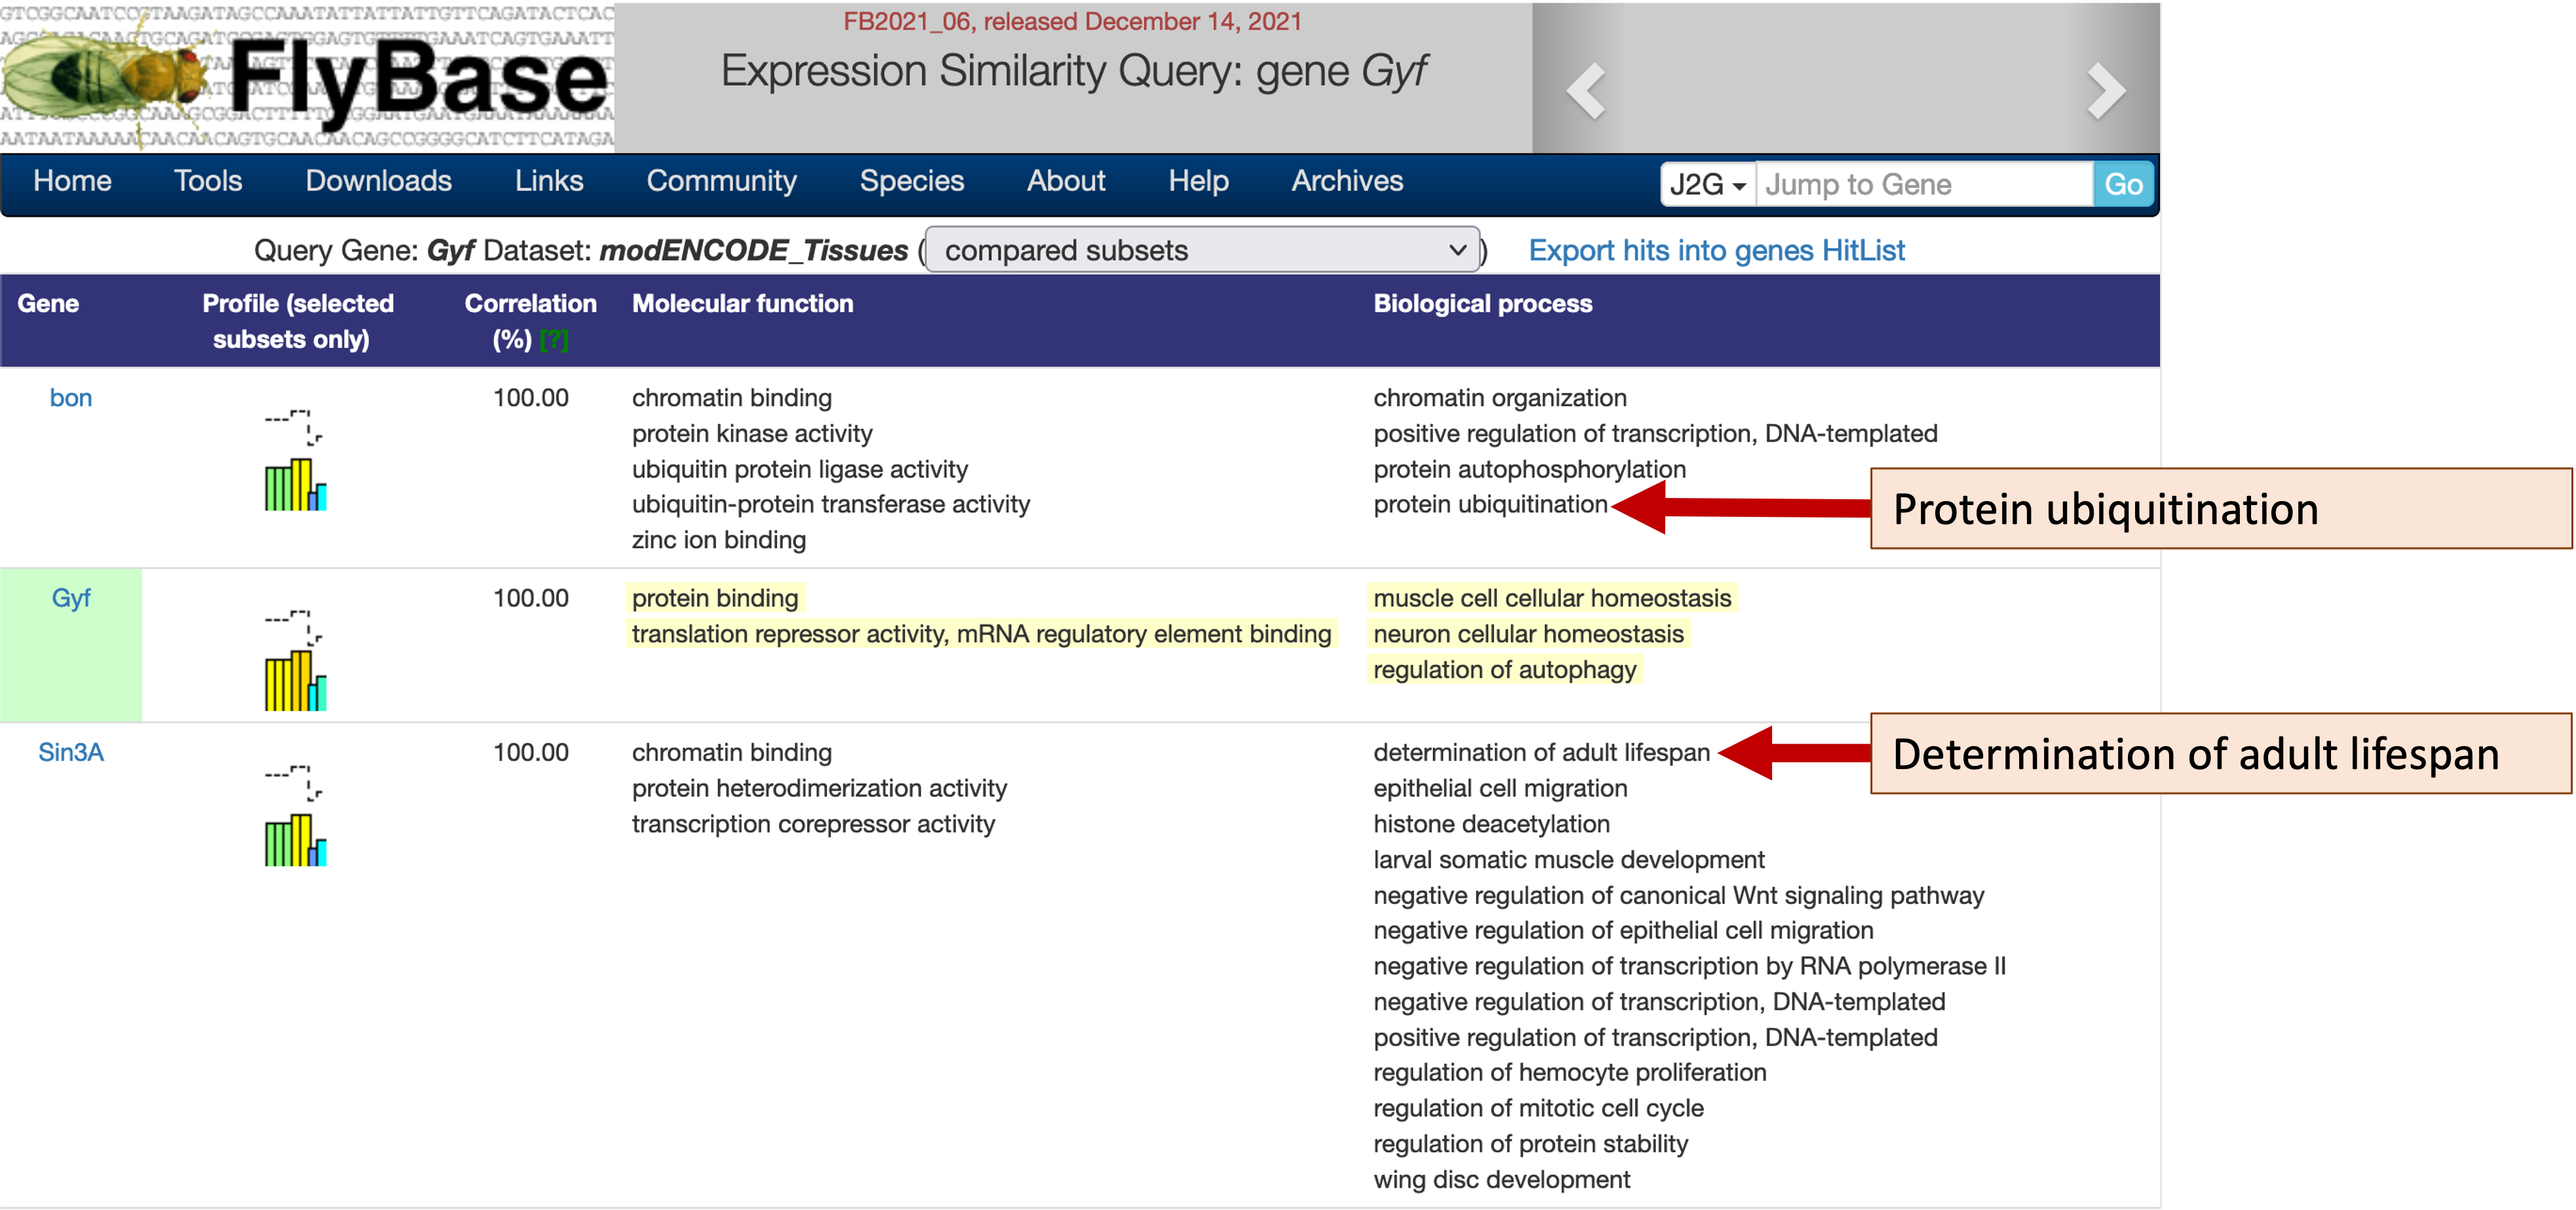The width and height of the screenshot is (2576, 1210).
Task: Click the Correlation (%) column header
Action: click(x=530, y=321)
